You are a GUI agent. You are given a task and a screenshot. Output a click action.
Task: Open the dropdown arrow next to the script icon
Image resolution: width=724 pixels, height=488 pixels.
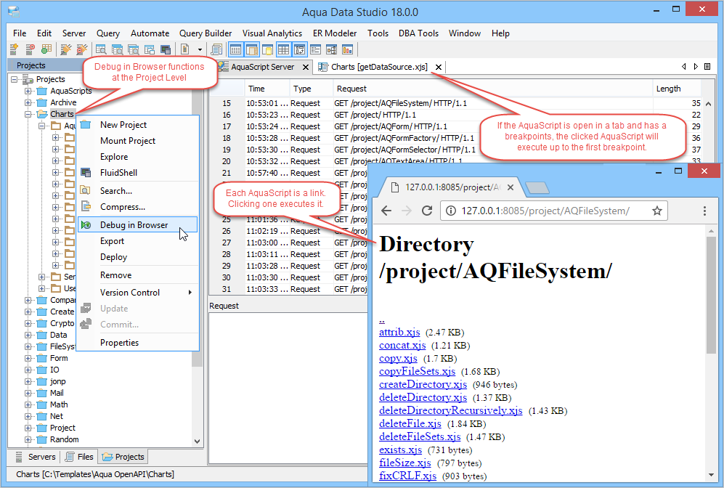click(x=200, y=49)
